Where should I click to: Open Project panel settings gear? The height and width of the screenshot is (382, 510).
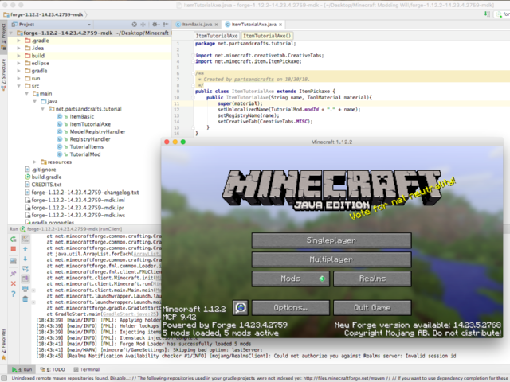tap(155, 25)
